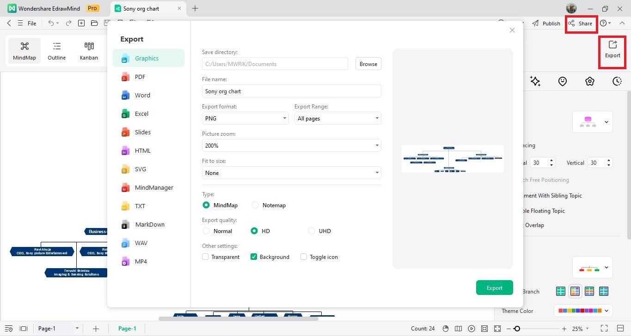Click the zoom-in plus beside slider
The width and height of the screenshot is (631, 336).
click(564, 329)
